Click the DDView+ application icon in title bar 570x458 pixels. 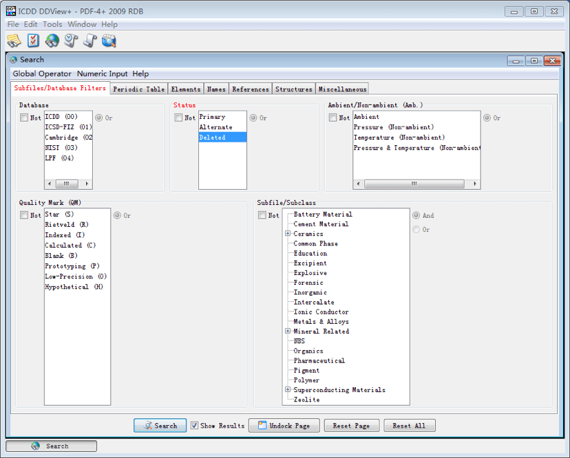(x=11, y=11)
